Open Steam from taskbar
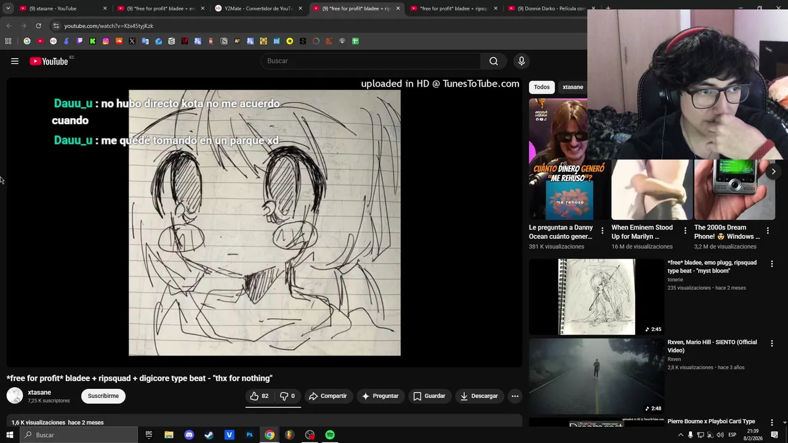Image resolution: width=788 pixels, height=443 pixels. tap(209, 435)
